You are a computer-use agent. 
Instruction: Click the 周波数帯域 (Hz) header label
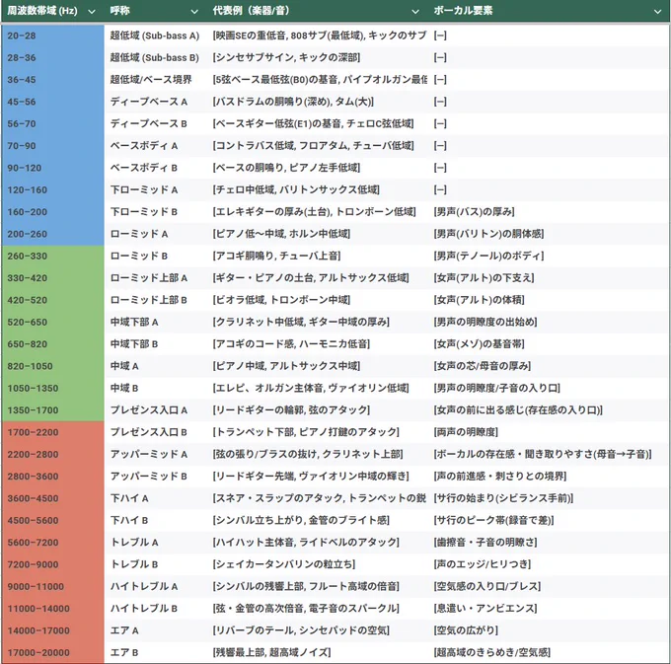(x=42, y=11)
